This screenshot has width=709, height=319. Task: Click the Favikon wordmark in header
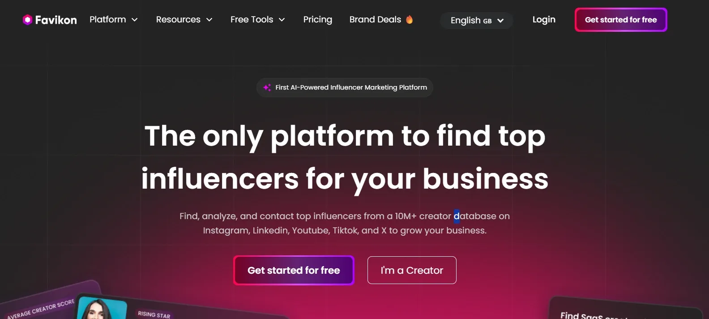pyautogui.click(x=56, y=20)
